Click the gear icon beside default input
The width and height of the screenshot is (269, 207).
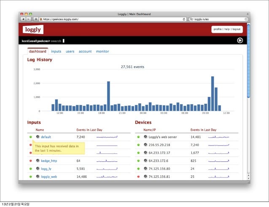pos(38,137)
